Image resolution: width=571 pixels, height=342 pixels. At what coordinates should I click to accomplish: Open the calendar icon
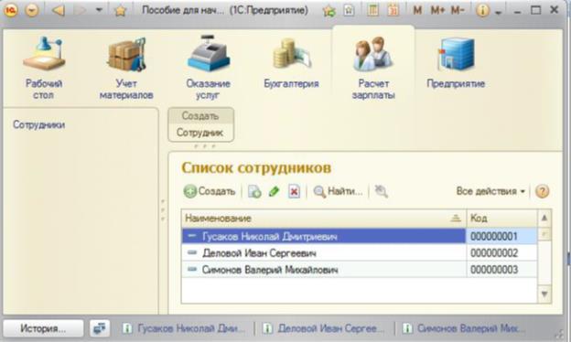coord(393,10)
